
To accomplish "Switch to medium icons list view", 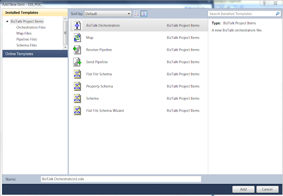I will click(x=144, y=14).
